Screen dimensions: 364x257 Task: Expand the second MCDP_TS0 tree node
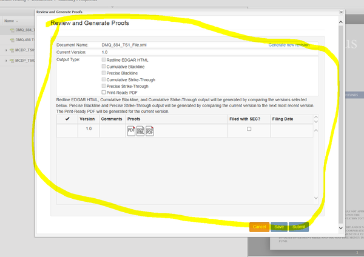pos(6,61)
